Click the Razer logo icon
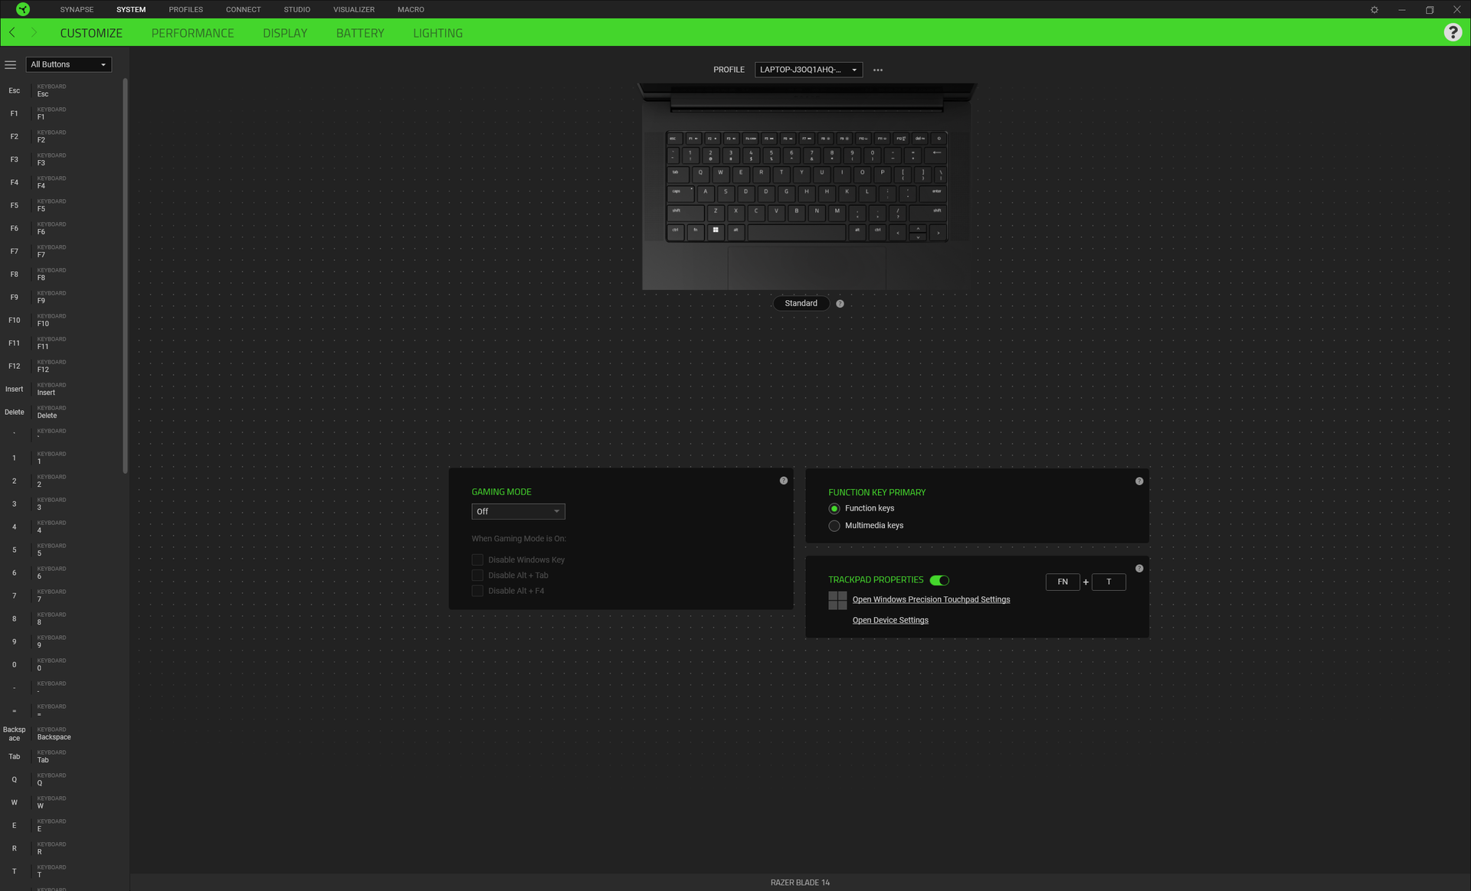Screen dimensions: 1471x891 [23, 9]
